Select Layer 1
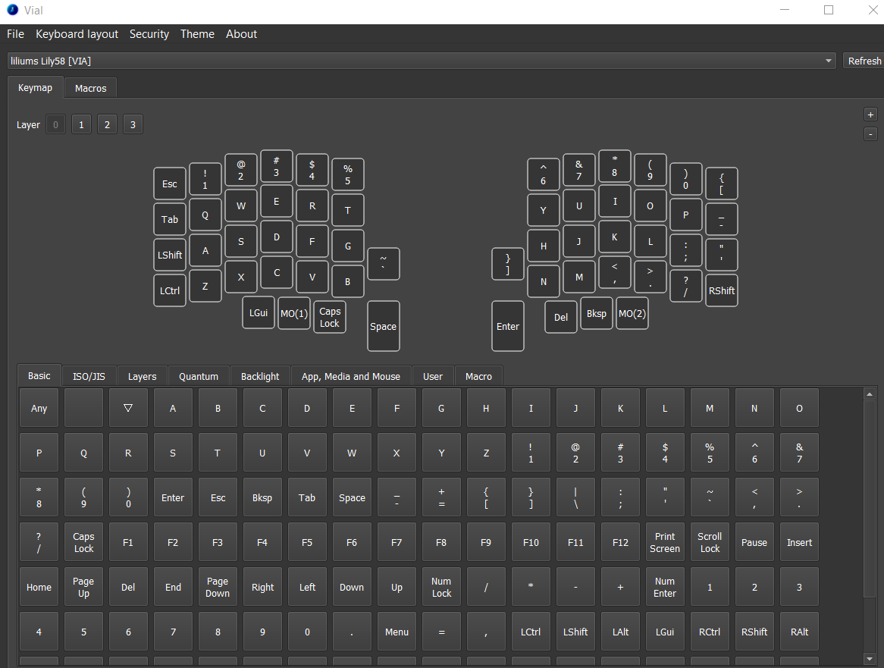Image resolution: width=884 pixels, height=668 pixels. (x=81, y=124)
